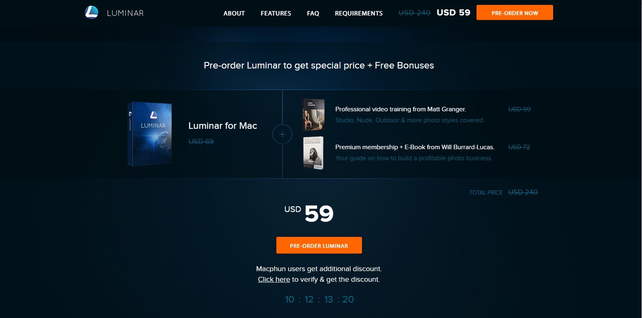Click the countdown timer digits
The height and width of the screenshot is (318, 642).
319,299
